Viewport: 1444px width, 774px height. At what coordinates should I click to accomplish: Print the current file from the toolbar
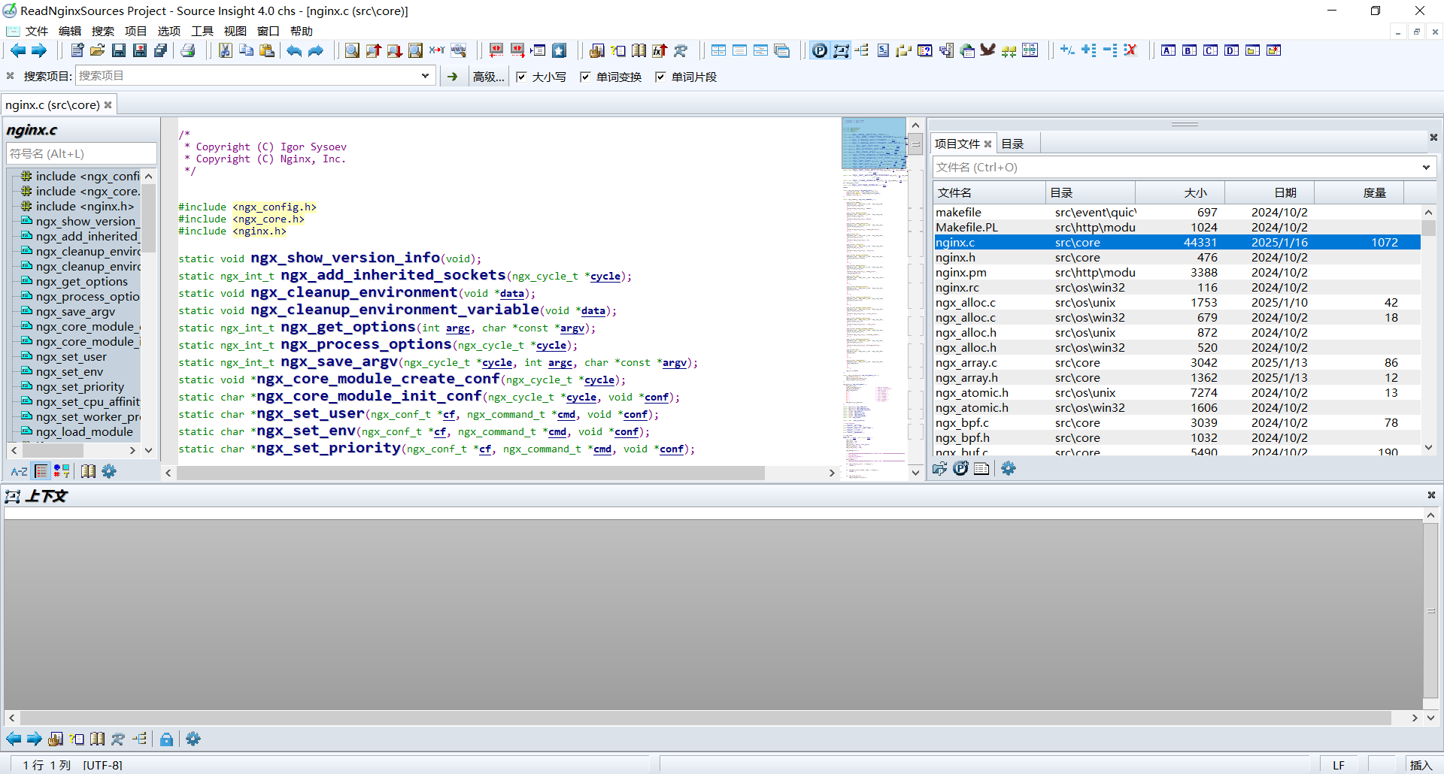[188, 50]
